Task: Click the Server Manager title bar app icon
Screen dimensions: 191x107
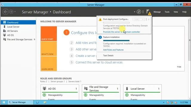Action: tap(2, 5)
